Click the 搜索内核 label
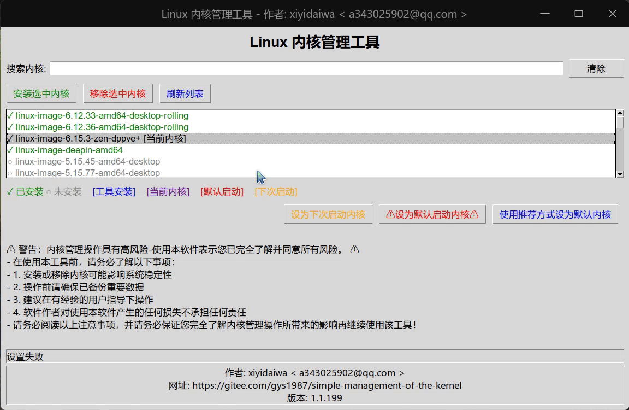629x410 pixels. (x=26, y=68)
